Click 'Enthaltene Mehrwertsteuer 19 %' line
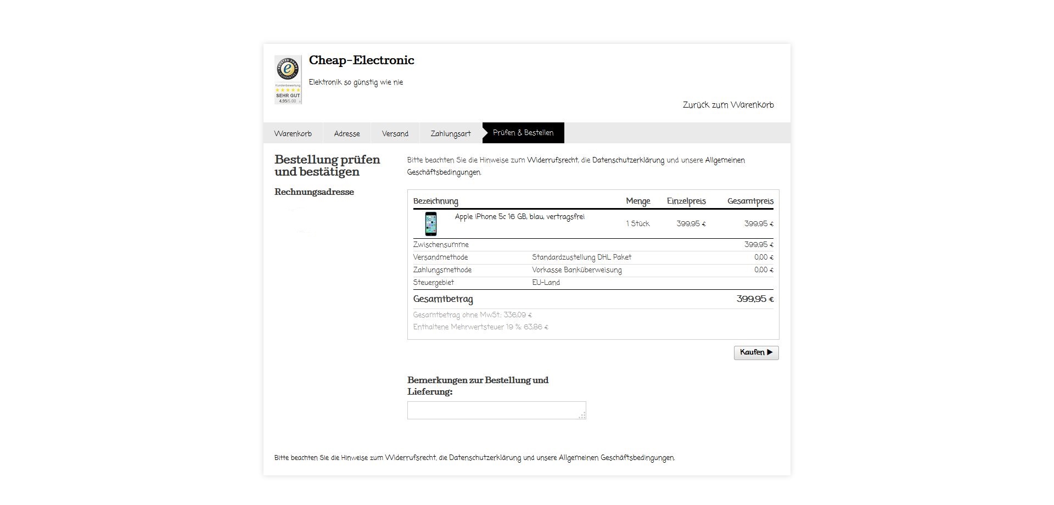Image resolution: width=1054 pixels, height=505 pixels. coord(480,327)
